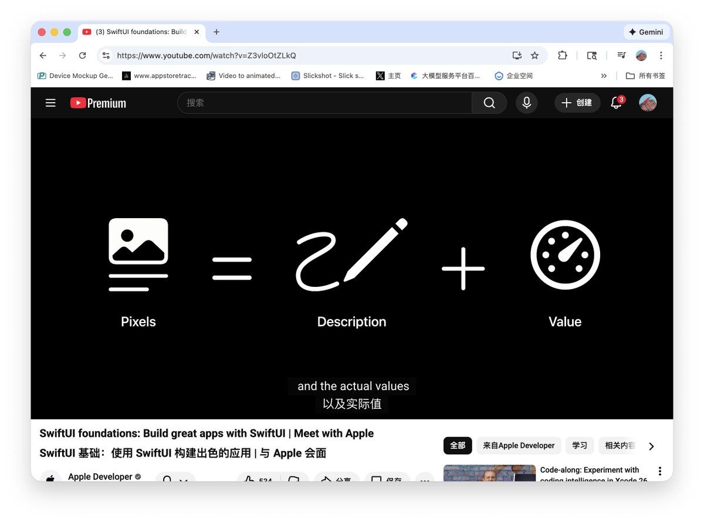
Task: Open Chrome media controls icon
Action: point(621,56)
